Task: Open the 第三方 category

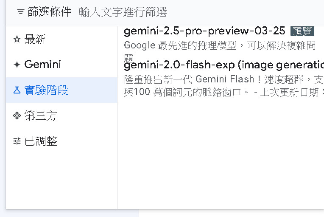Action: point(41,116)
